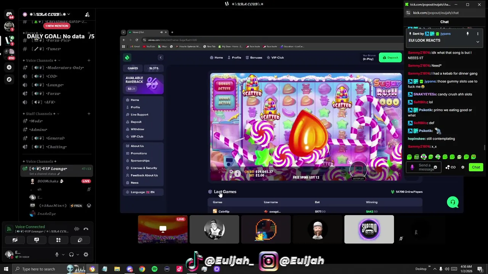Click the Send a message chat field
Image resolution: width=488 pixels, height=274 pixels.
point(424,167)
